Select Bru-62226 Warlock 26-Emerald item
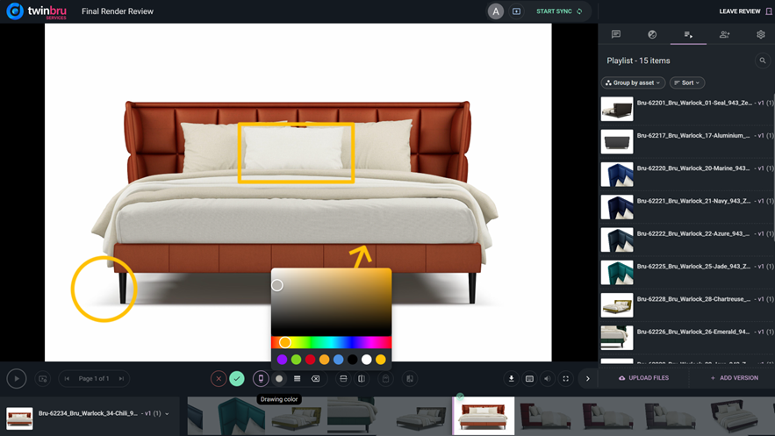 (x=686, y=337)
